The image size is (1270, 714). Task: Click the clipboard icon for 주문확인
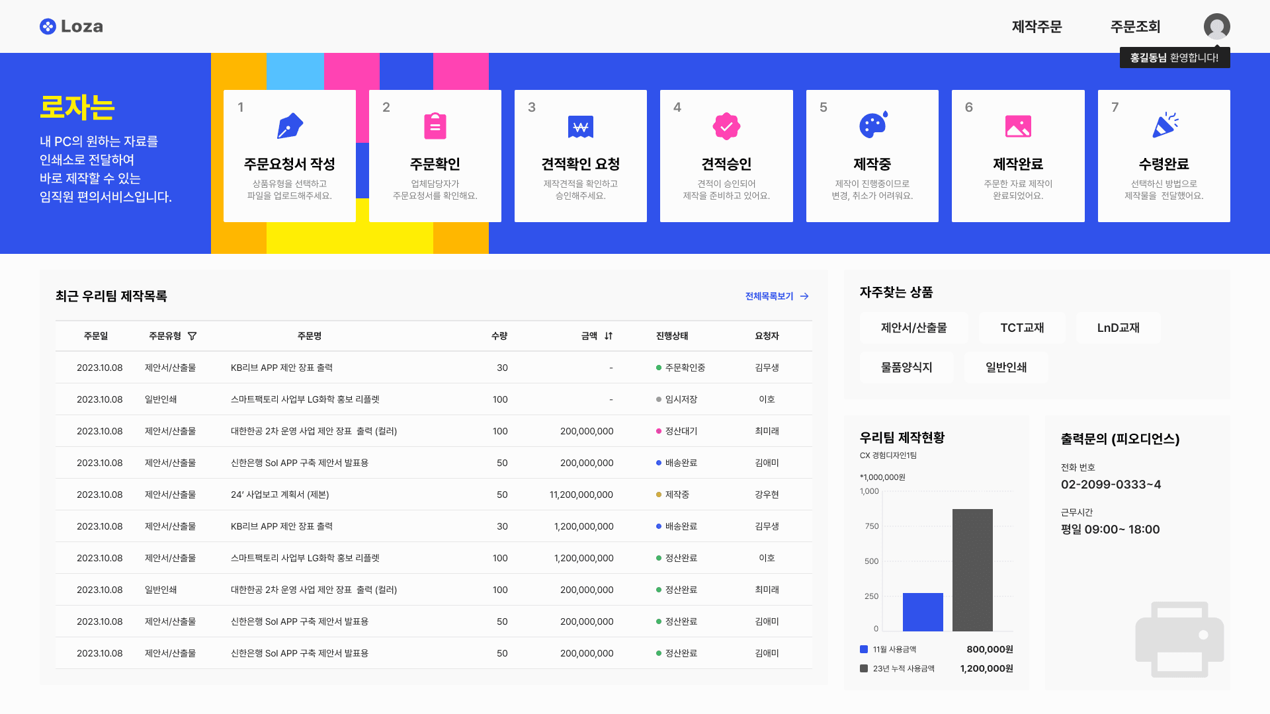click(x=435, y=126)
